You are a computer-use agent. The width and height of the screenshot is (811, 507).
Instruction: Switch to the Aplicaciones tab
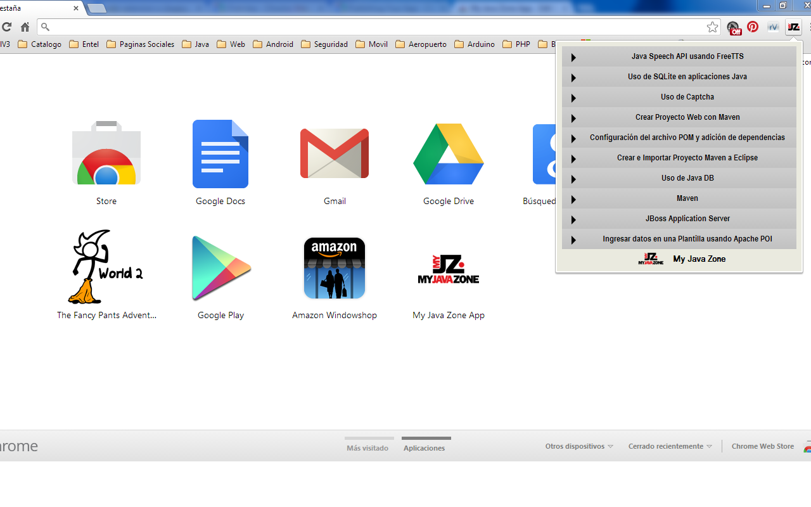point(425,447)
